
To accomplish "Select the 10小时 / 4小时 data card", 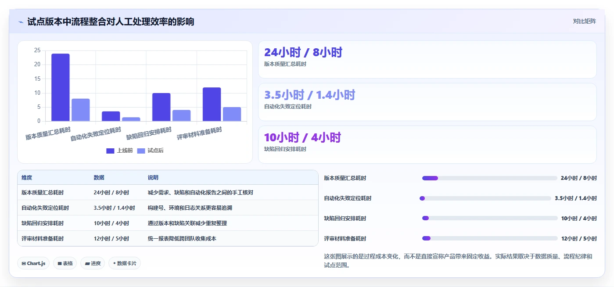I will click(427, 145).
